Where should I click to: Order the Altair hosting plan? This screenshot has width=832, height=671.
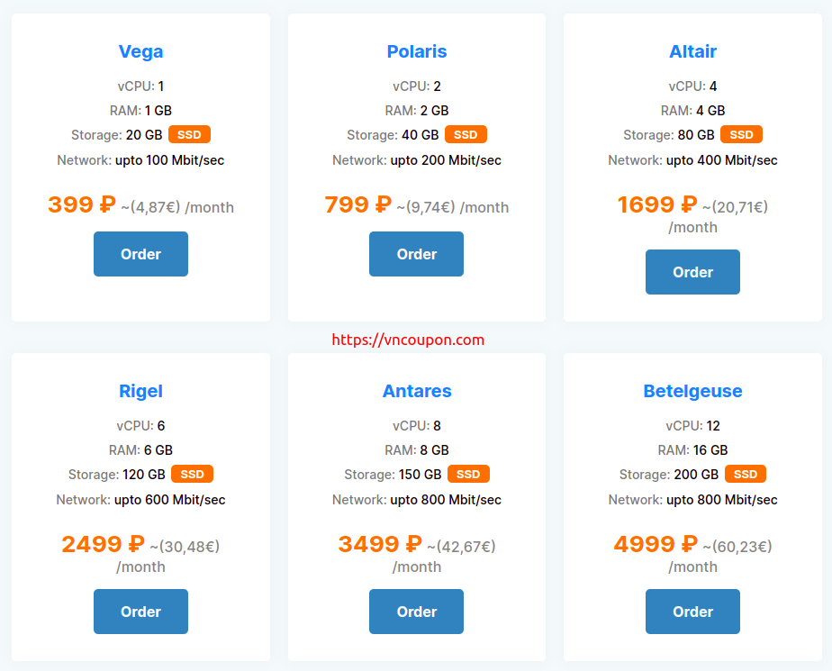[692, 272]
